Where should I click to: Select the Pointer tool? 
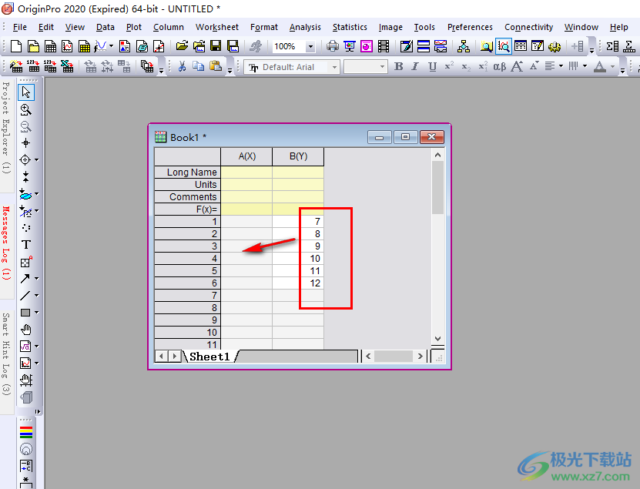(26, 92)
